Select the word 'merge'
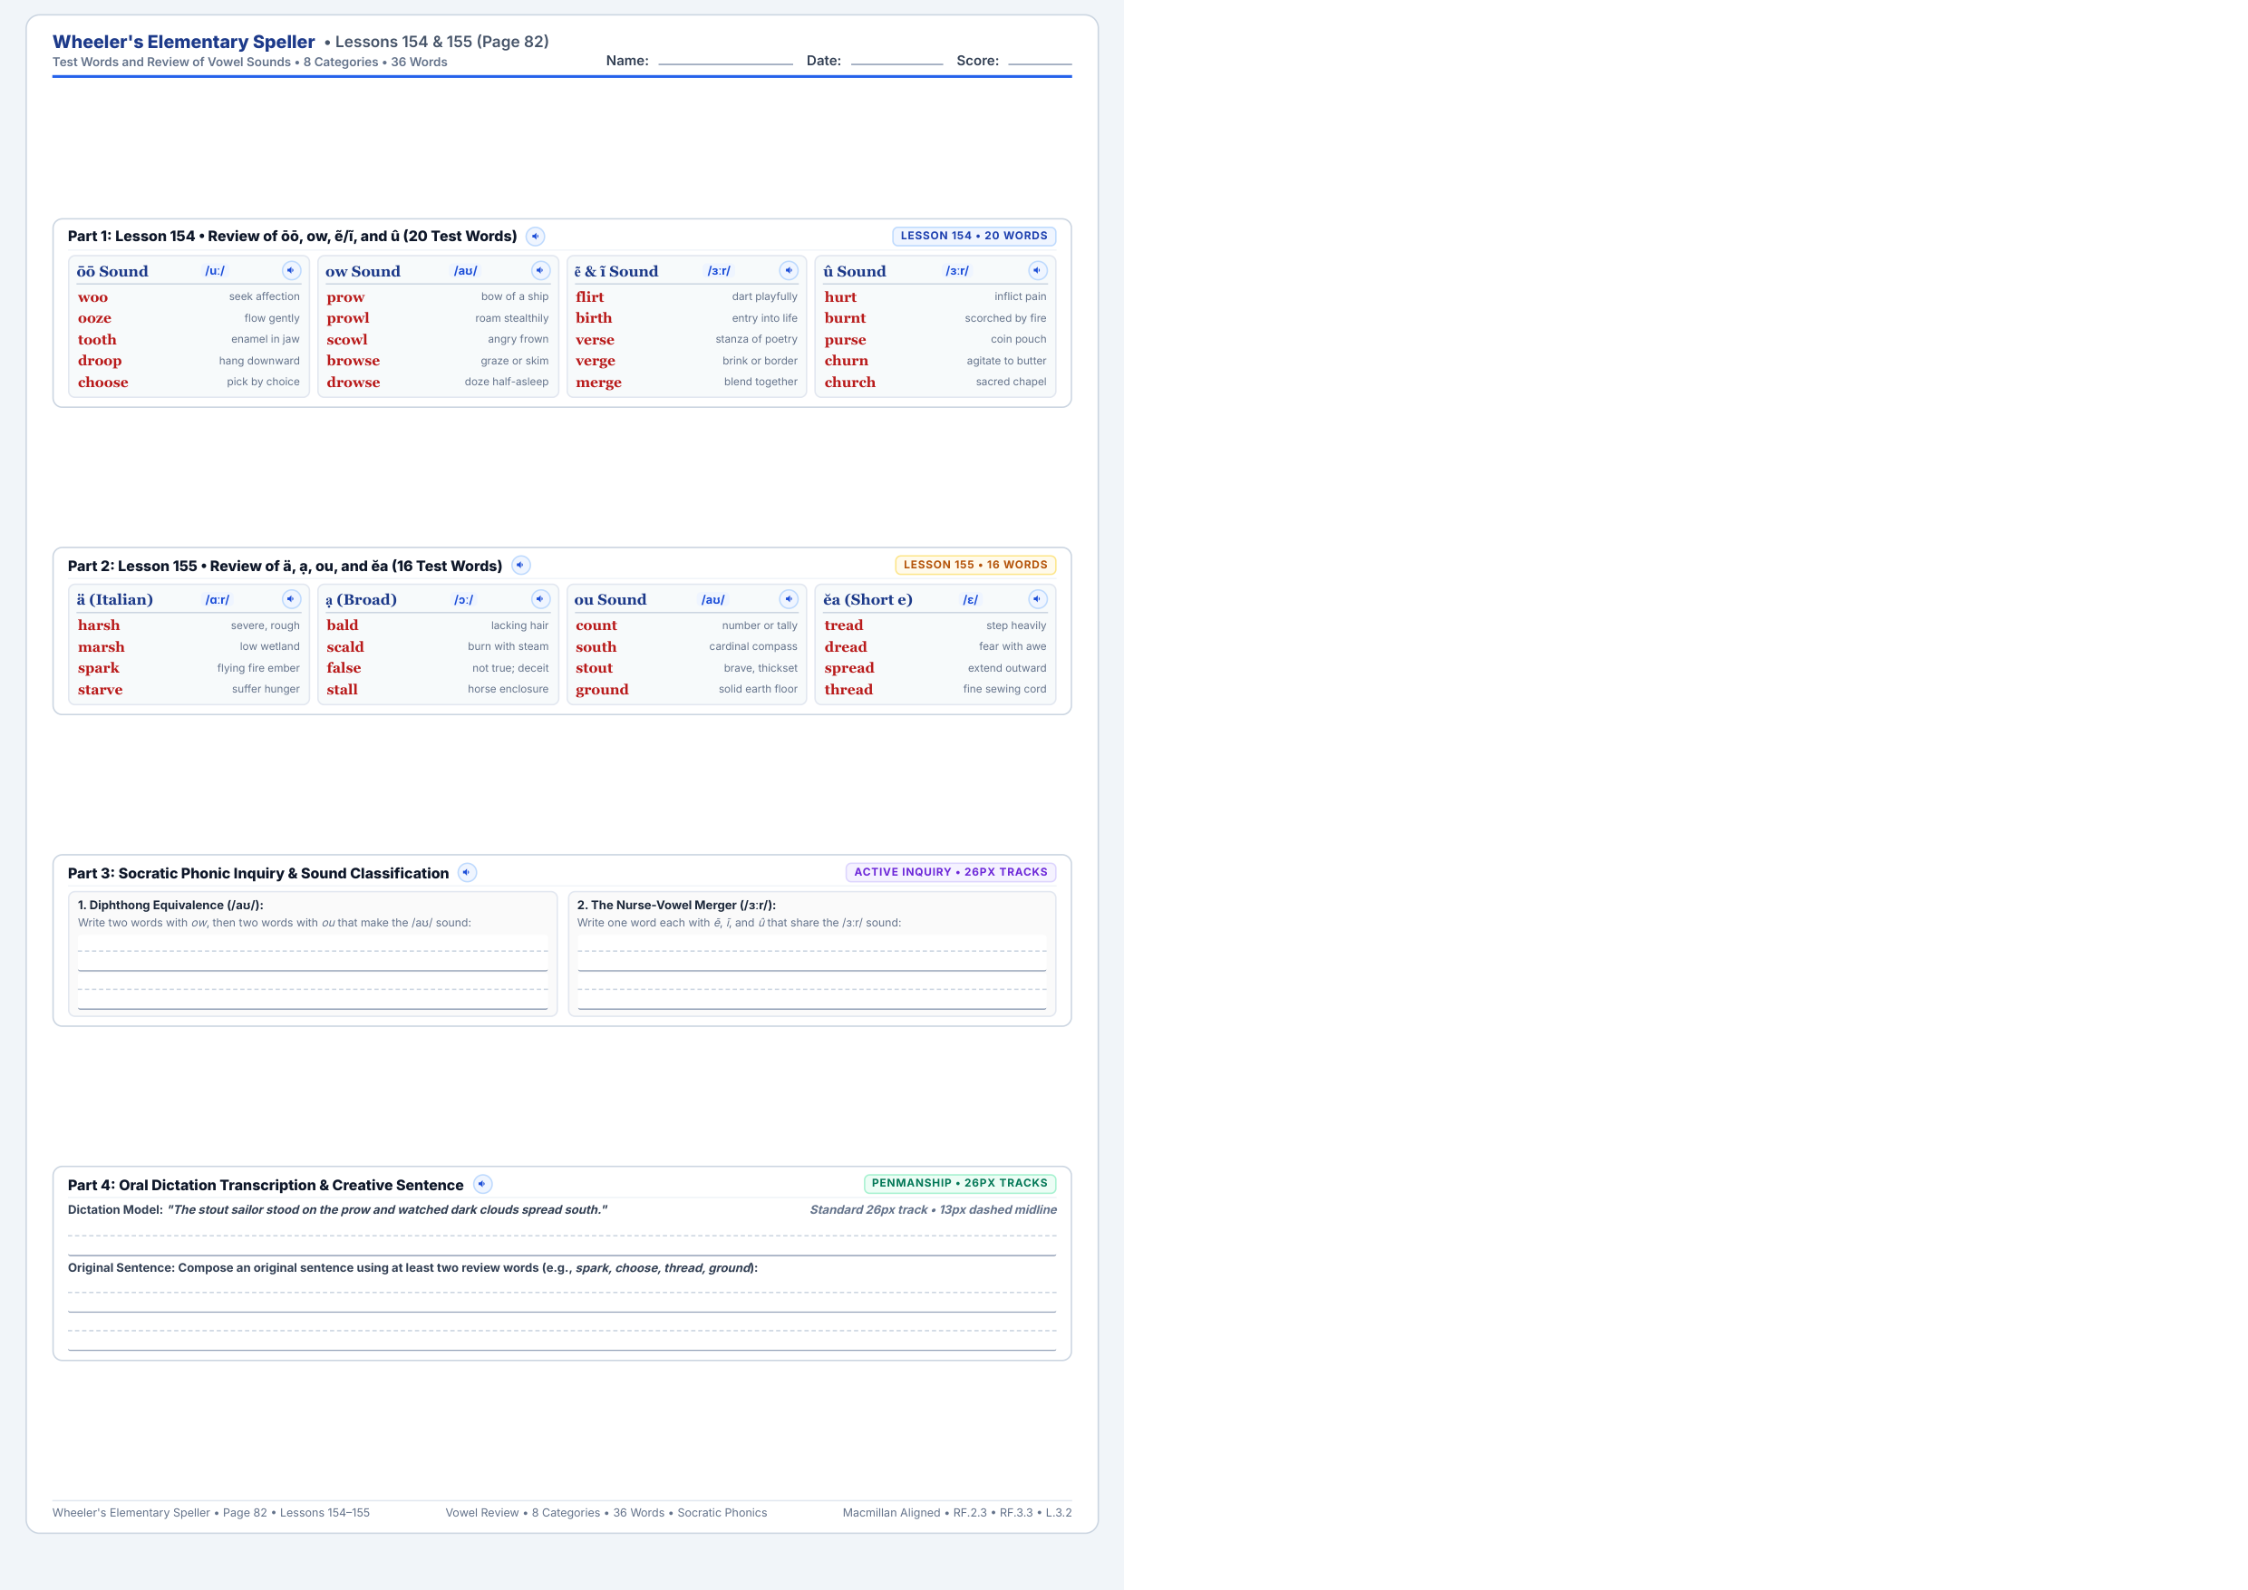2248x1590 pixels. click(598, 383)
